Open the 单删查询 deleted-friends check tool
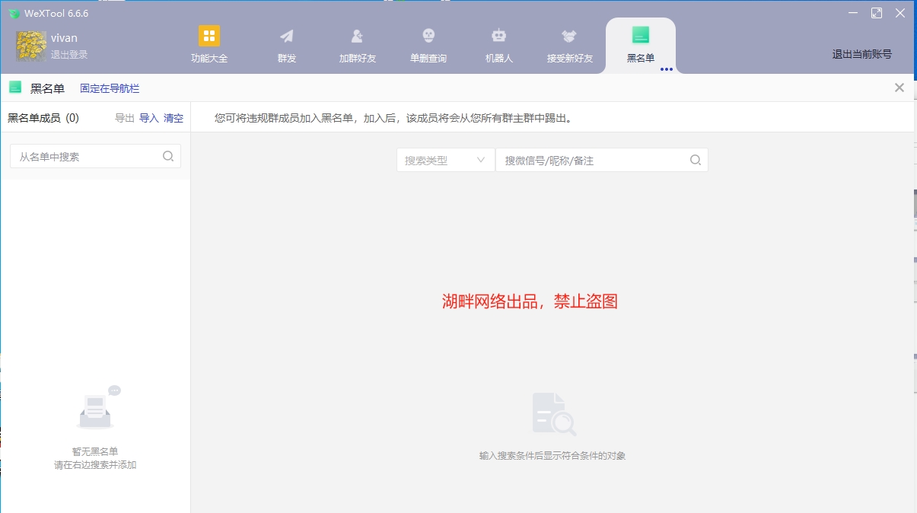 (428, 44)
